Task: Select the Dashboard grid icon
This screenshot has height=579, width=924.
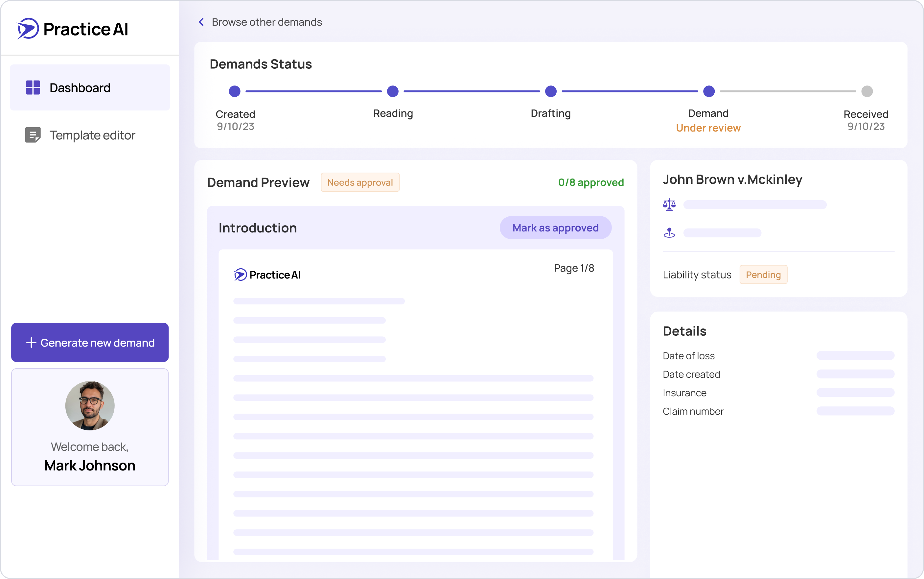Action: [x=33, y=87]
